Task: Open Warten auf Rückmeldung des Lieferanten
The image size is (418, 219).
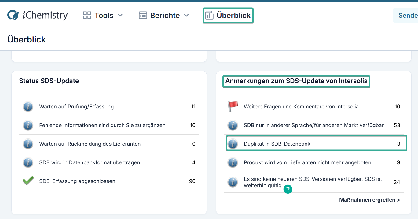Action: point(109,144)
